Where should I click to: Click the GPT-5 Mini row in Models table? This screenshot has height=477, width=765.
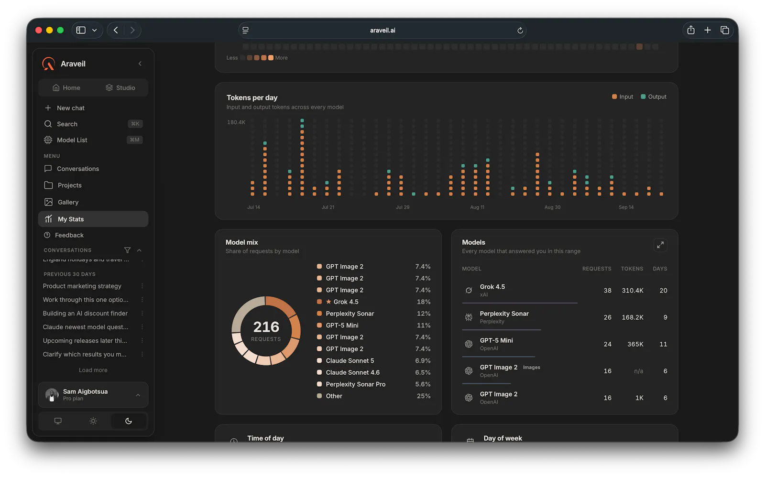565,344
